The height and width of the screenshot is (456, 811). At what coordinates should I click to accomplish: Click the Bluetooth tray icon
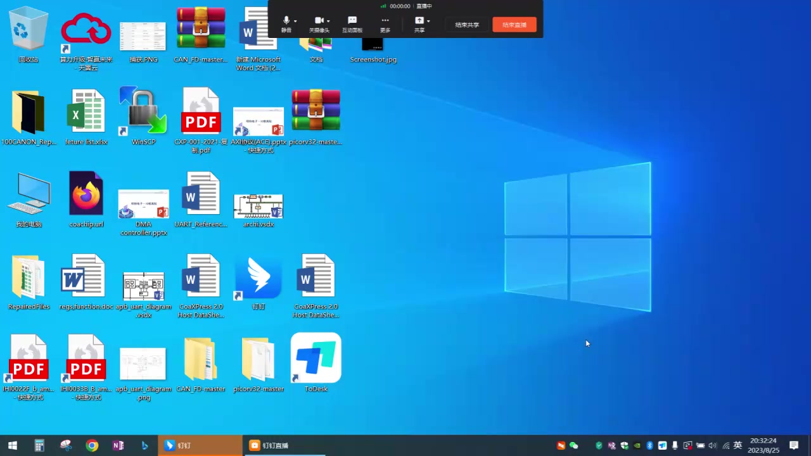tap(649, 446)
